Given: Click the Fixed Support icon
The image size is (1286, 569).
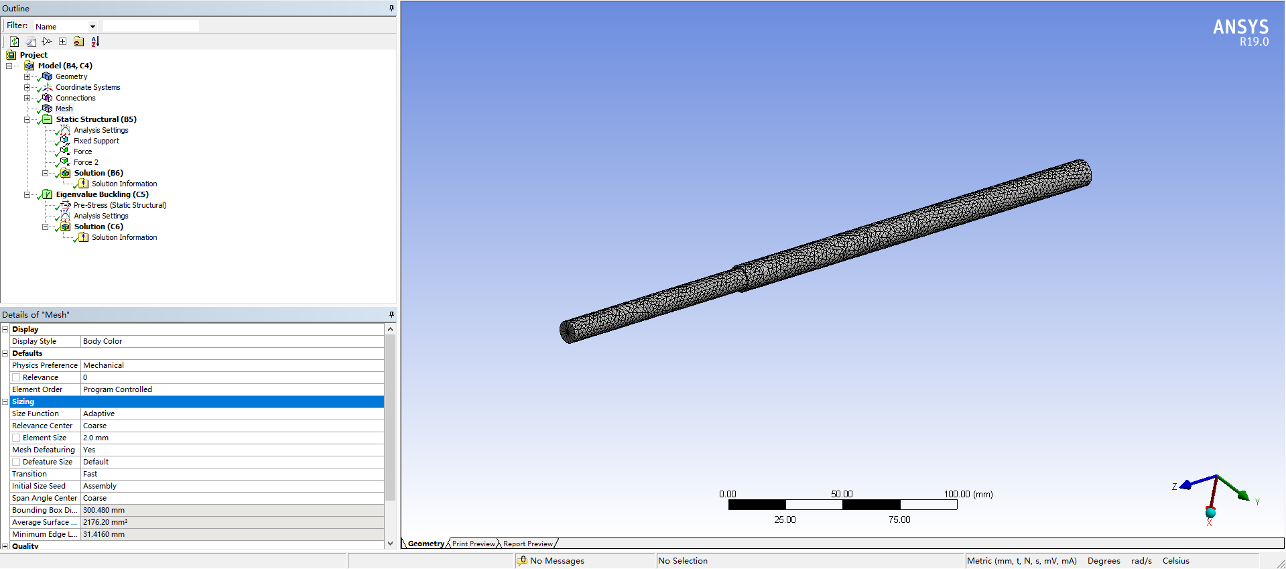Looking at the screenshot, I should [x=65, y=141].
